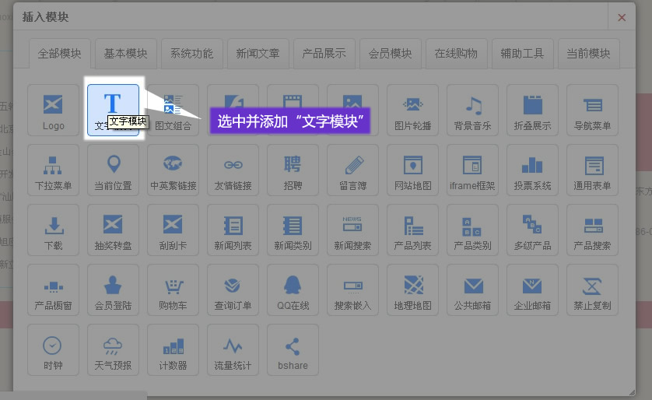This screenshot has width=652, height=400.
Task: Insert the 折叠展示 accordion module
Action: point(532,110)
